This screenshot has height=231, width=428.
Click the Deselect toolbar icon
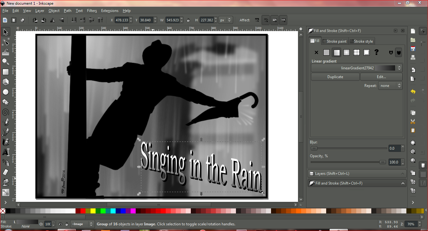coord(23,20)
